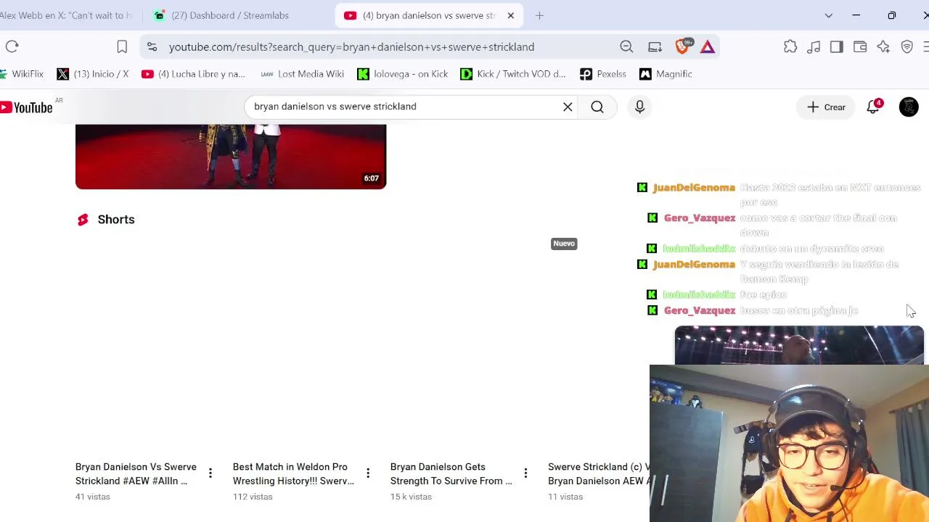
Task: Click the bookmark icon in the browser toolbar
Action: [122, 47]
